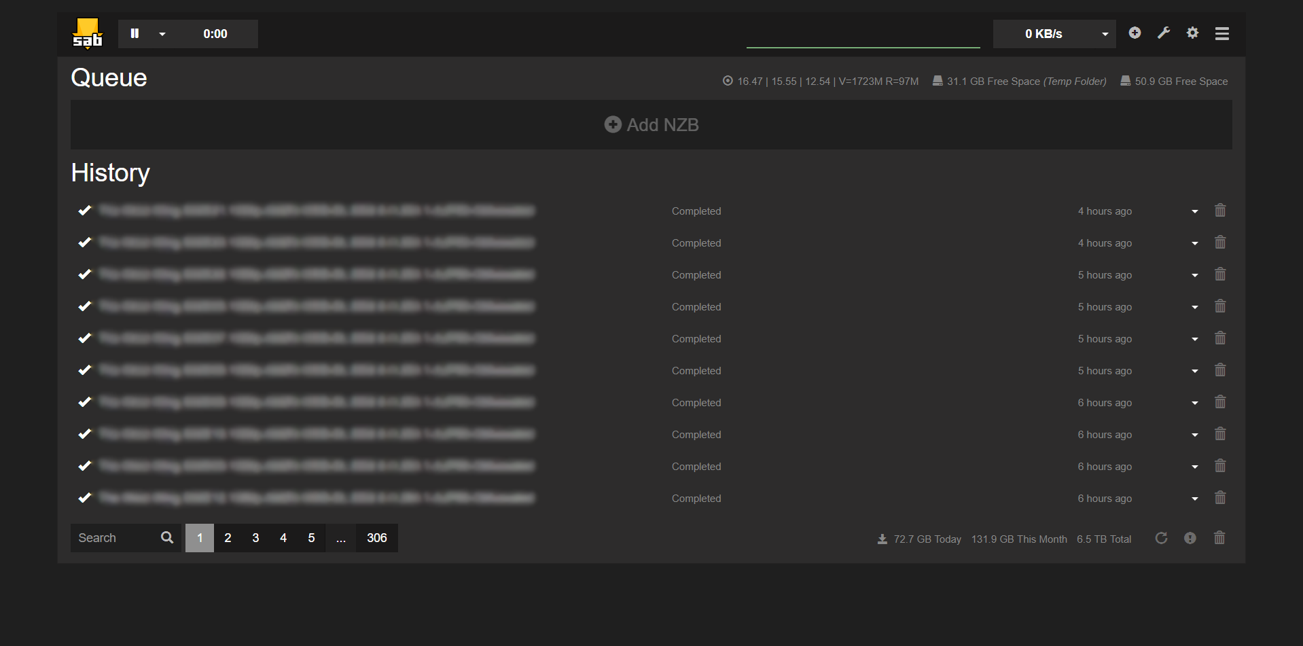Click the SABnzbd logo icon
This screenshot has width=1303, height=646.
tap(88, 33)
